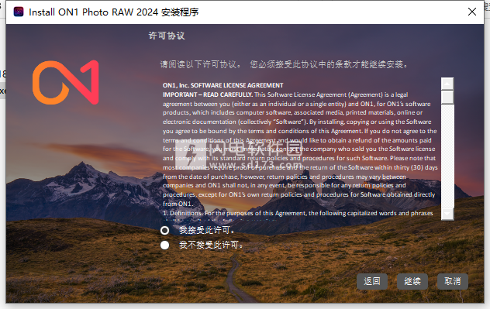This screenshot has height=309, width=490.
Task: Select the 我不接受此许可 radio button
Action: 164,245
